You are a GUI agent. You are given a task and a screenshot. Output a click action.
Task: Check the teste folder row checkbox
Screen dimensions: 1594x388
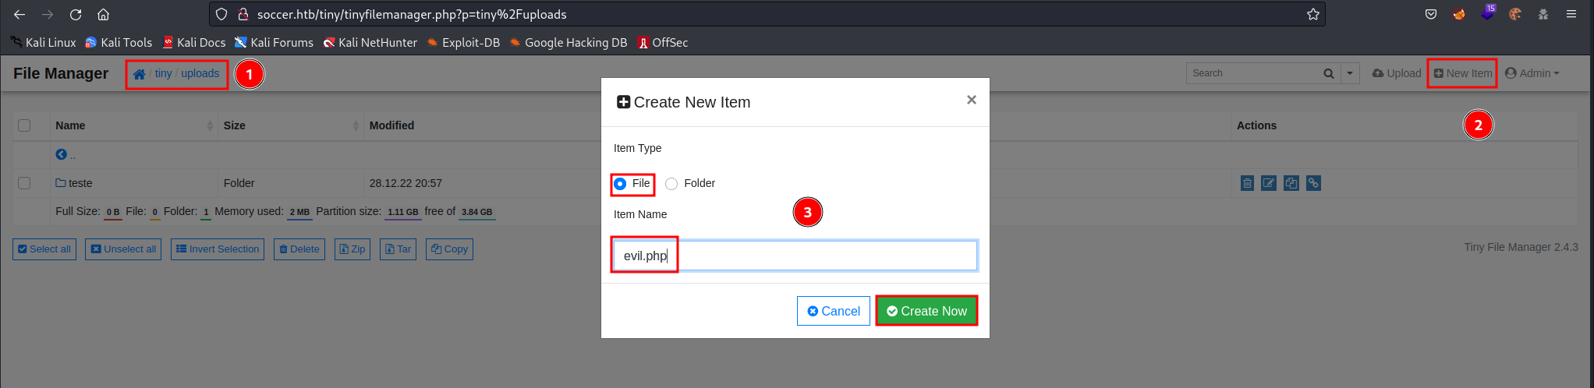[x=24, y=183]
